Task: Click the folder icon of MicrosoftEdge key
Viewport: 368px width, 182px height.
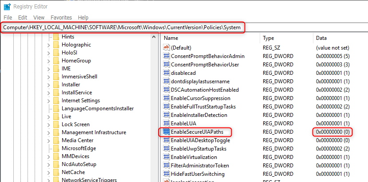Action: tap(56, 148)
